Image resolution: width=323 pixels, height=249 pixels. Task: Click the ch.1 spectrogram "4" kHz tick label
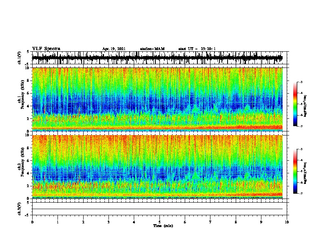coord(29,106)
